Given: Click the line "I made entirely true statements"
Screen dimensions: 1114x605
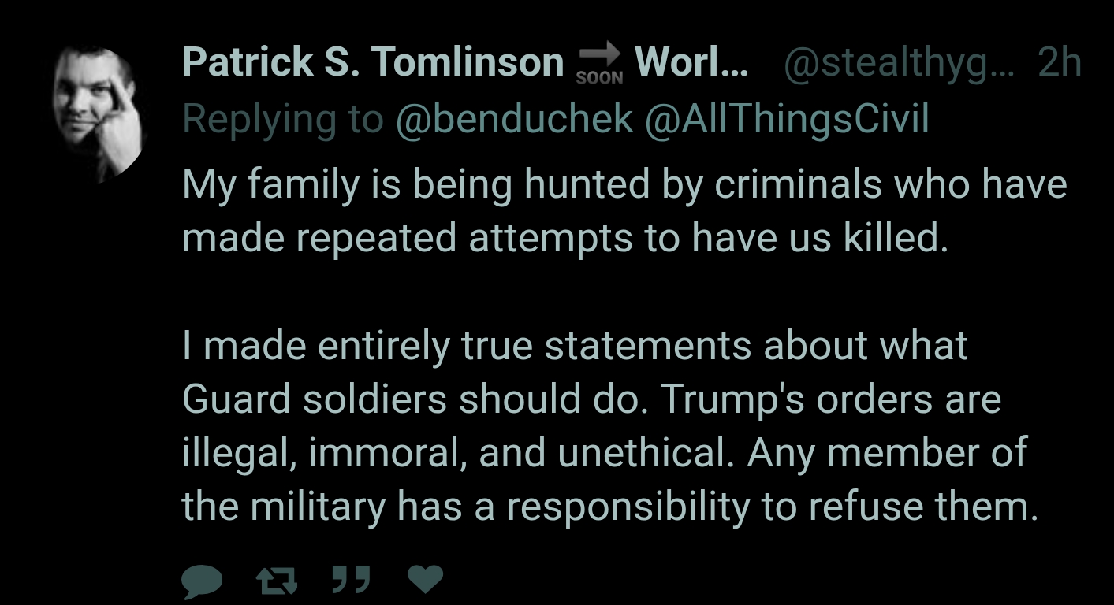Looking at the screenshot, I should pos(575,346).
